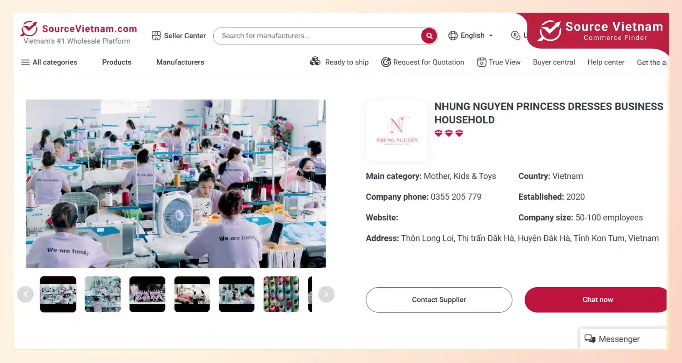Click the Seller Center store icon
The image size is (682, 363).
156,35
